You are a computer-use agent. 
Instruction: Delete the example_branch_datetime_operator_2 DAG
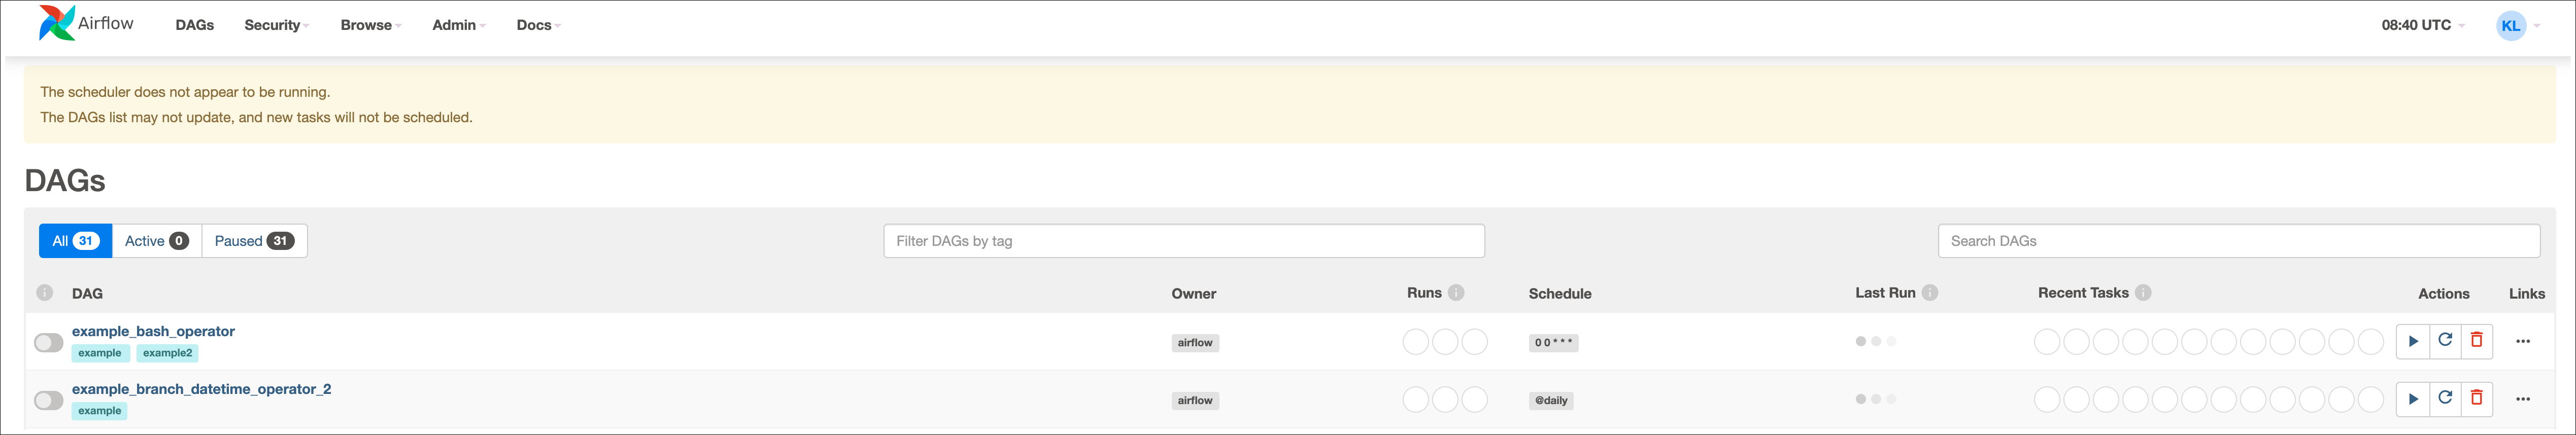coord(2477,399)
